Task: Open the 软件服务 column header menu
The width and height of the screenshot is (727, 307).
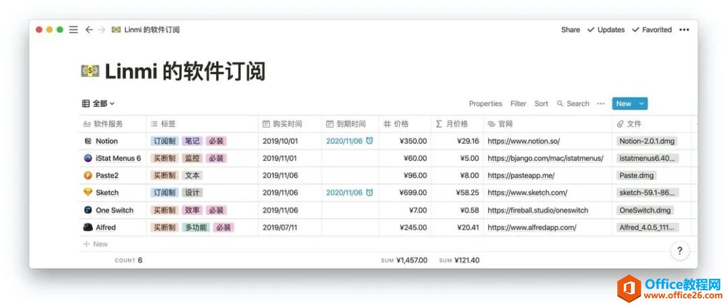Action: coord(113,124)
